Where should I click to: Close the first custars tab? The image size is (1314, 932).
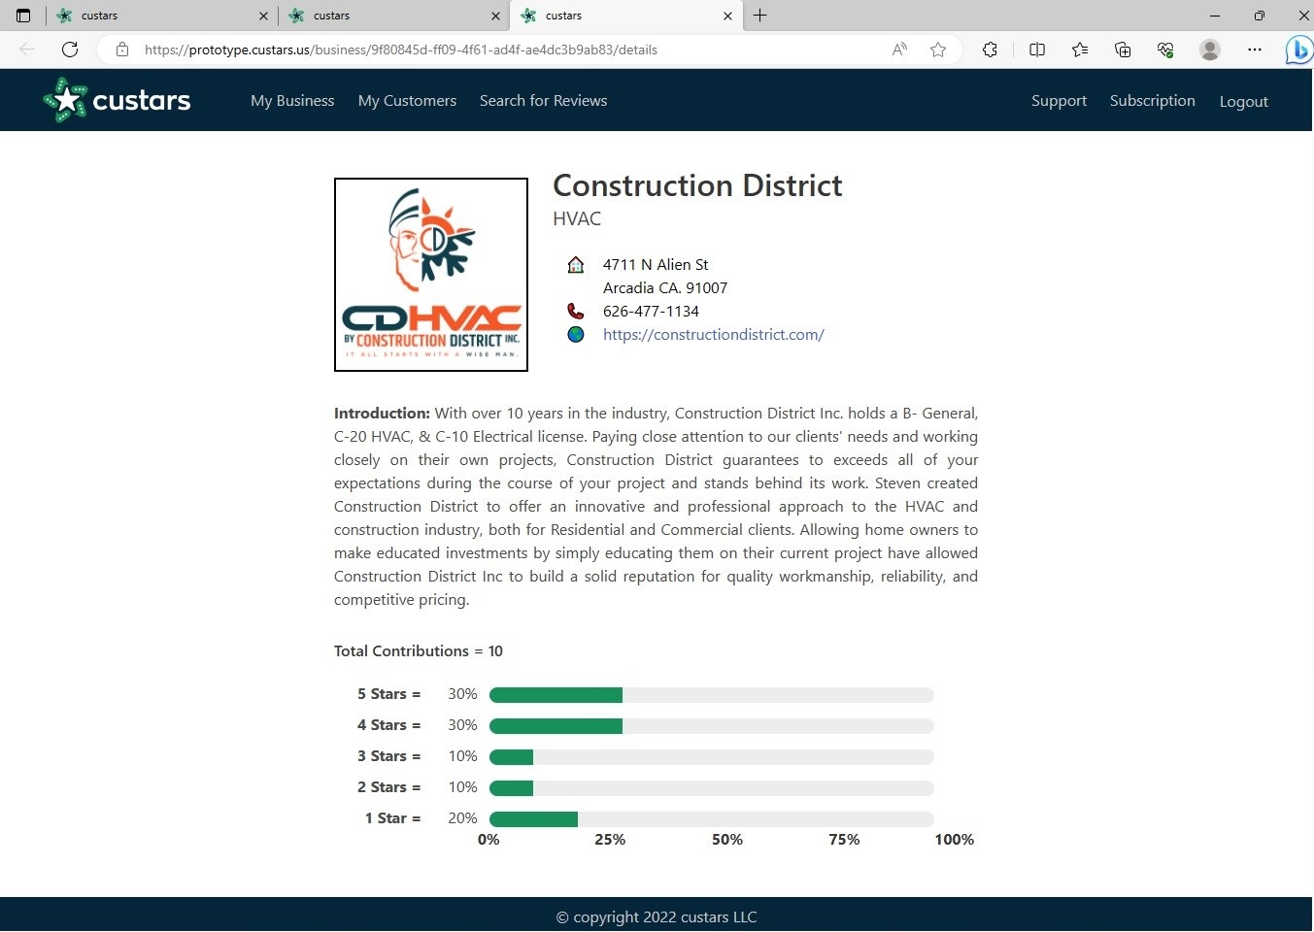[x=263, y=16]
